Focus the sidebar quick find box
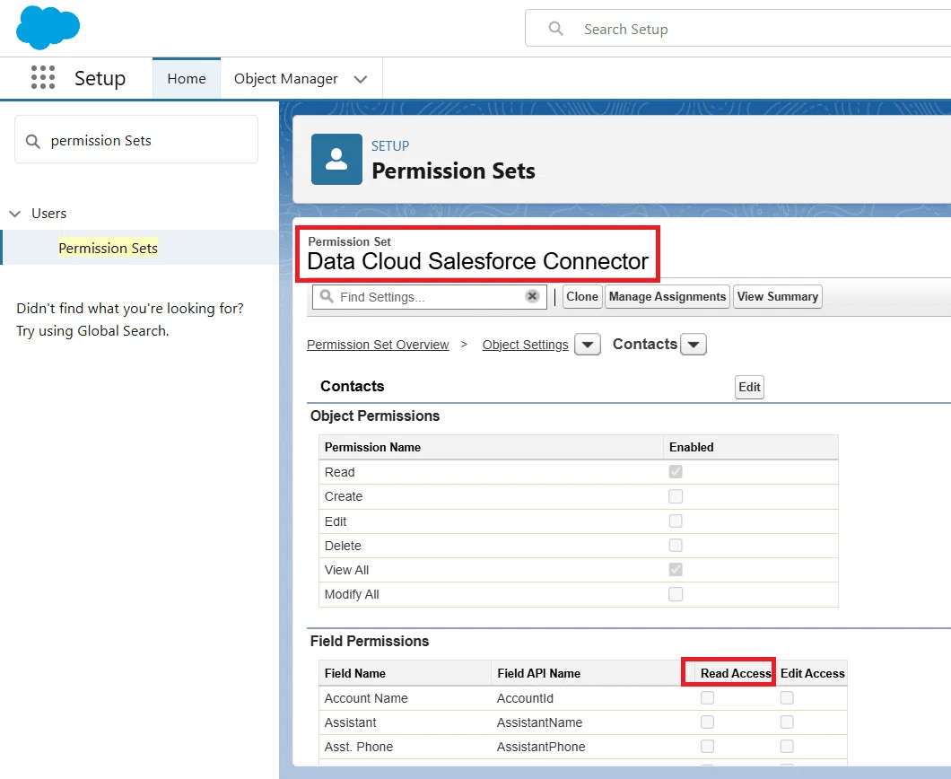Screen dimensions: 951x779 click(x=136, y=139)
